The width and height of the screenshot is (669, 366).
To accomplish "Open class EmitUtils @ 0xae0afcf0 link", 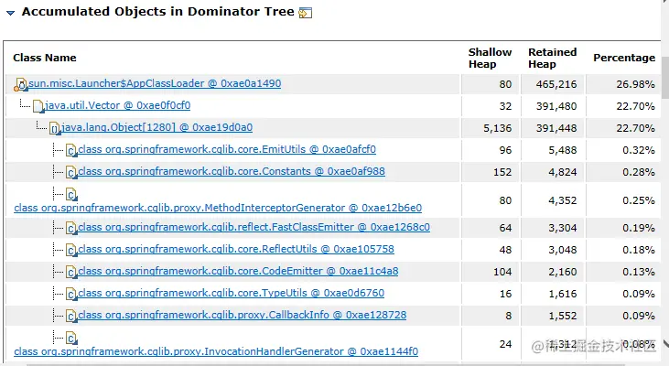I will tap(227, 149).
